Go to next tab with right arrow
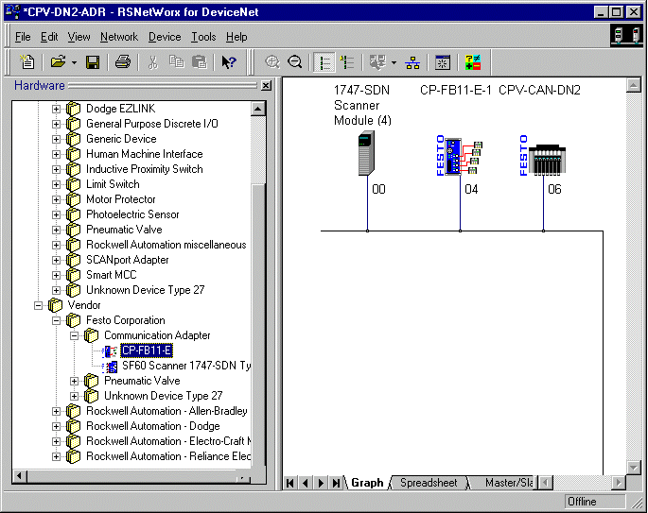Viewport: 648px width, 513px height. 321,483
